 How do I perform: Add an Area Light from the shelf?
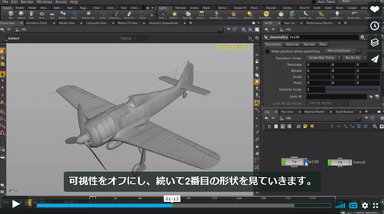[201, 15]
